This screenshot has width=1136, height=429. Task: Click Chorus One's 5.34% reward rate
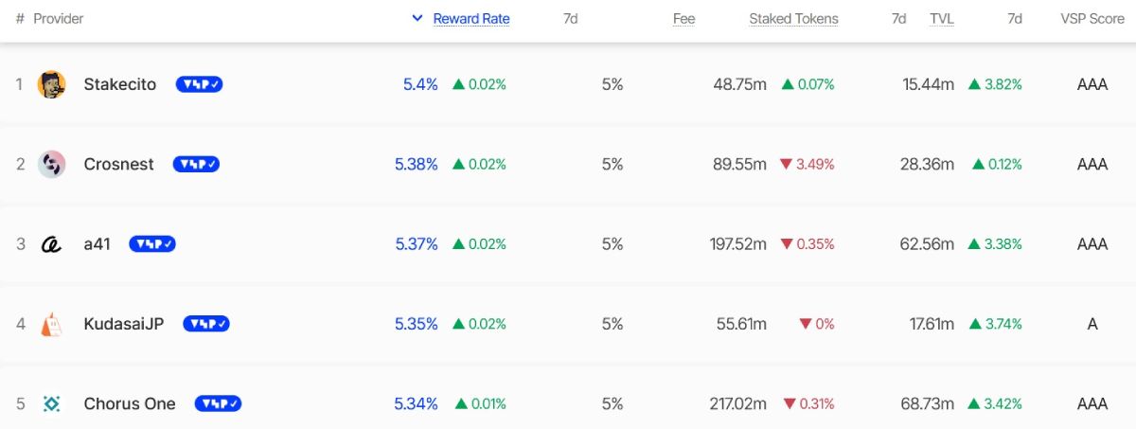pyautogui.click(x=417, y=403)
